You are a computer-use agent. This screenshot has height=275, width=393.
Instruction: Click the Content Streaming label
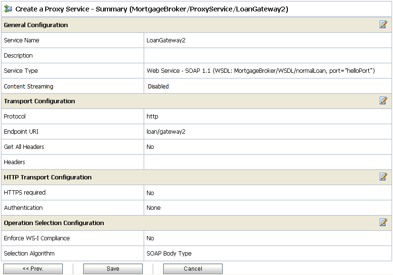click(x=29, y=87)
